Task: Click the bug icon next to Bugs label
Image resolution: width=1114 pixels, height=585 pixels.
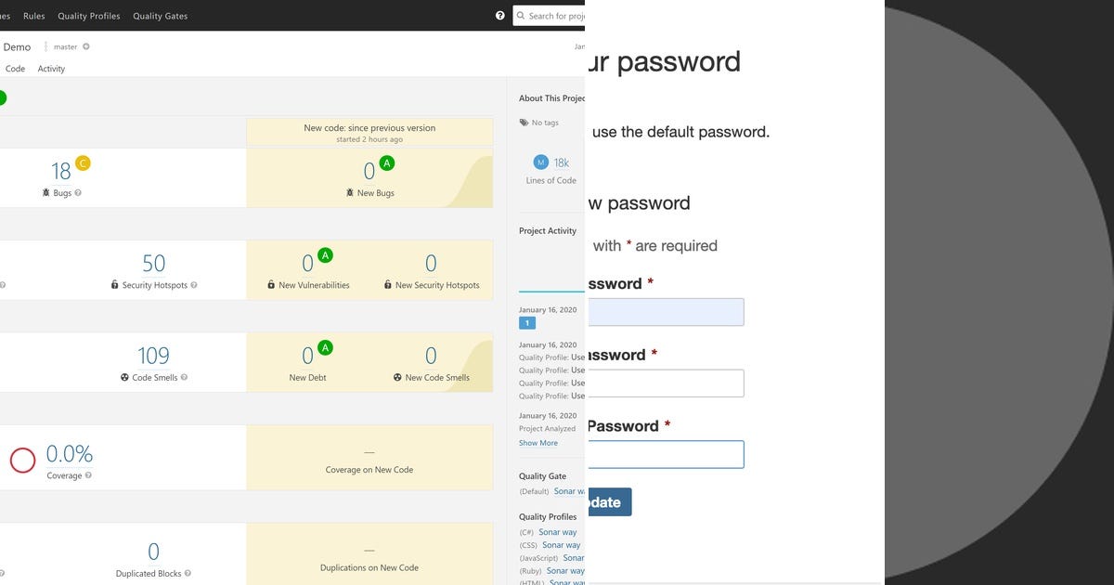Action: (45, 192)
